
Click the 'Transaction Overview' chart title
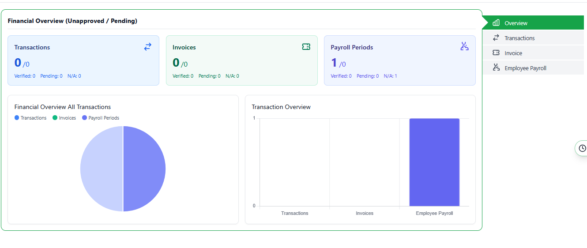(x=281, y=107)
